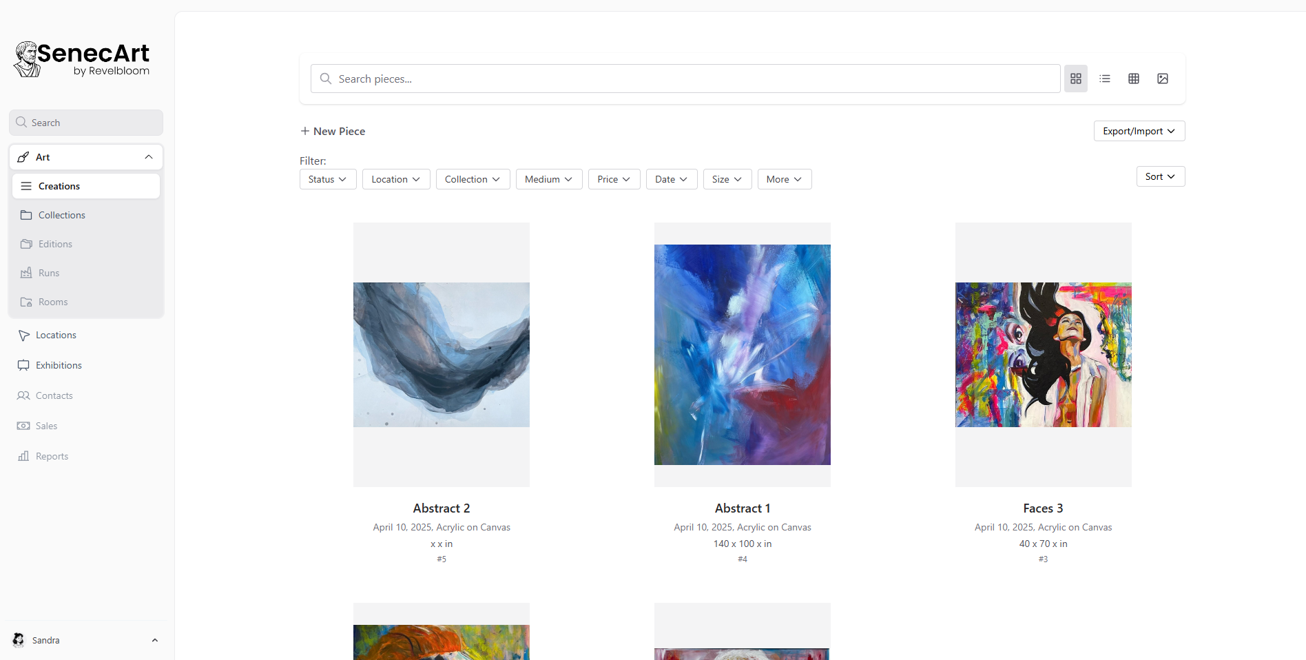
Task: Expand the Medium filter dropdown
Action: 548,179
